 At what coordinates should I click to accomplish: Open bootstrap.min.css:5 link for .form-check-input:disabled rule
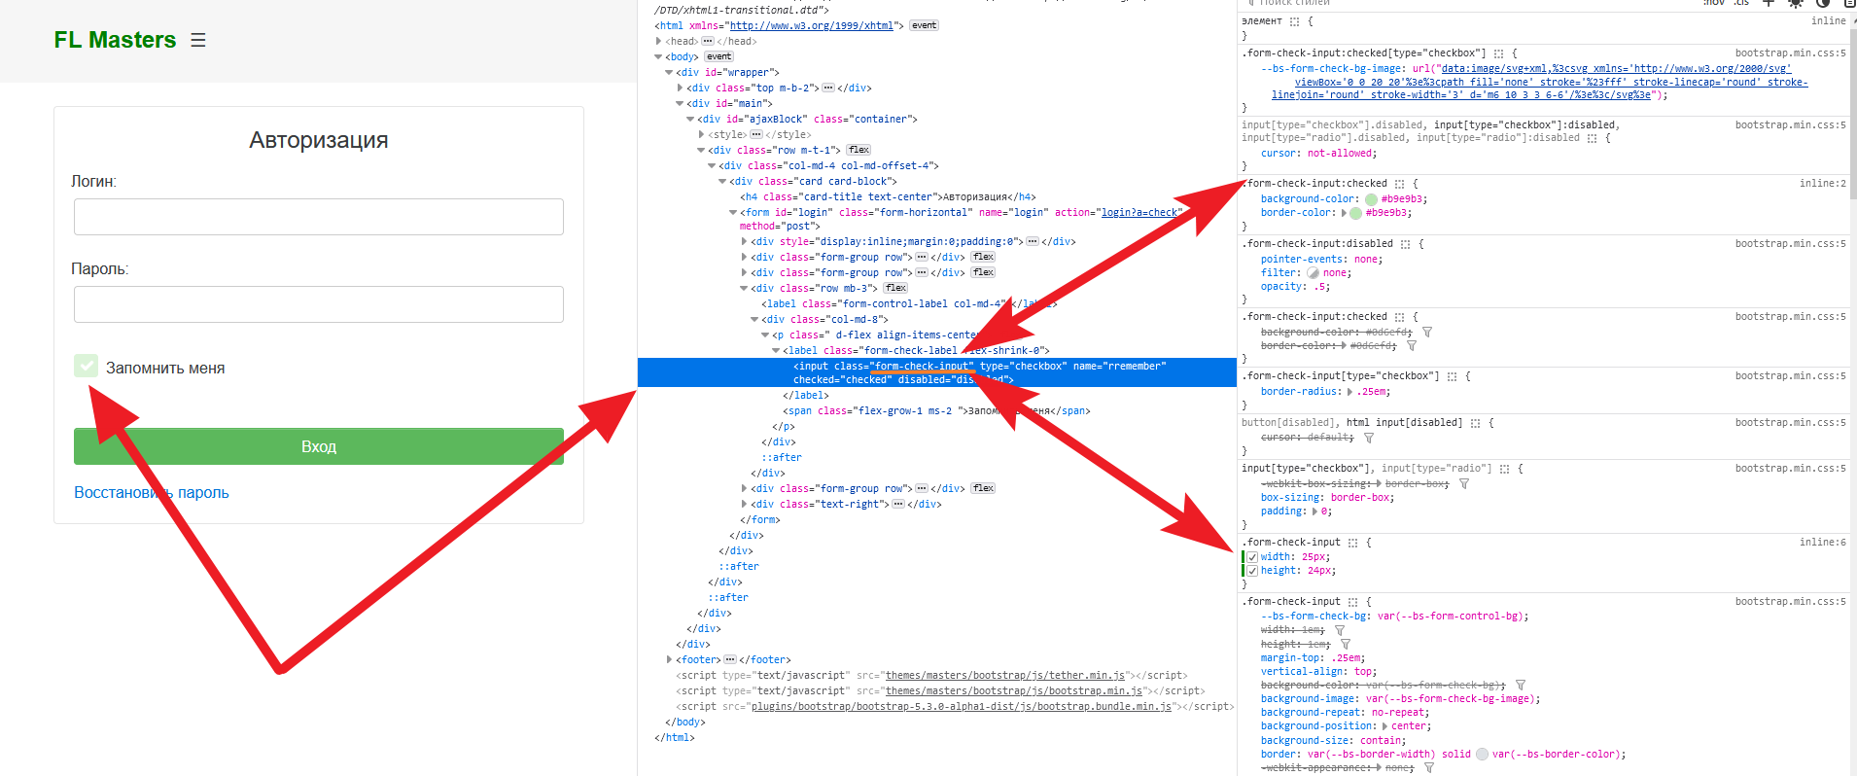(1790, 243)
